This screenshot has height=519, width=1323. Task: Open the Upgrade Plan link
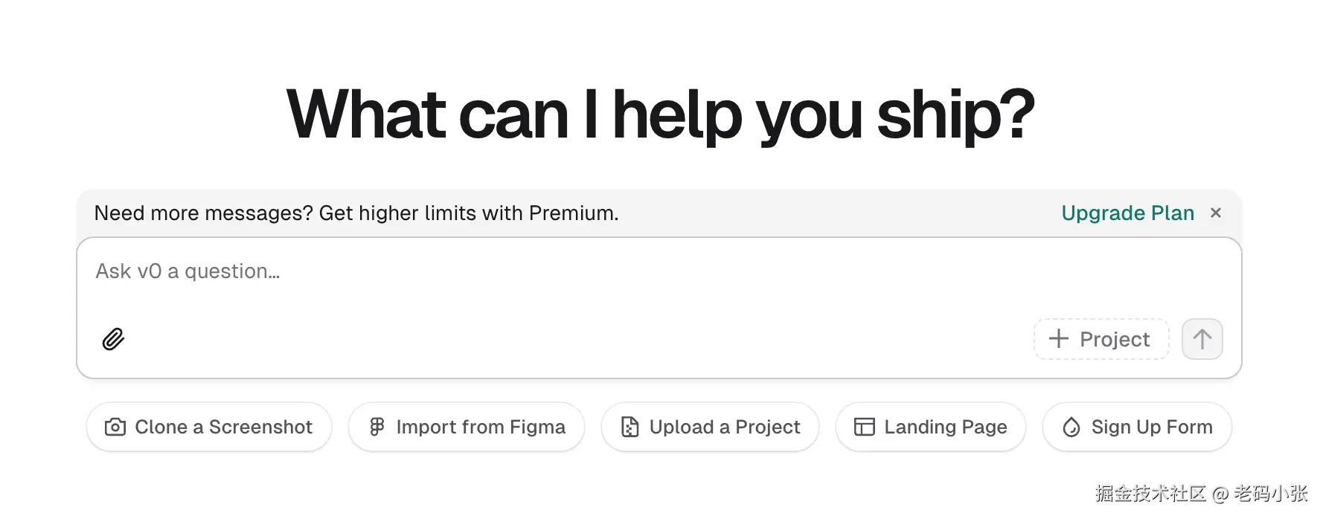click(x=1127, y=213)
